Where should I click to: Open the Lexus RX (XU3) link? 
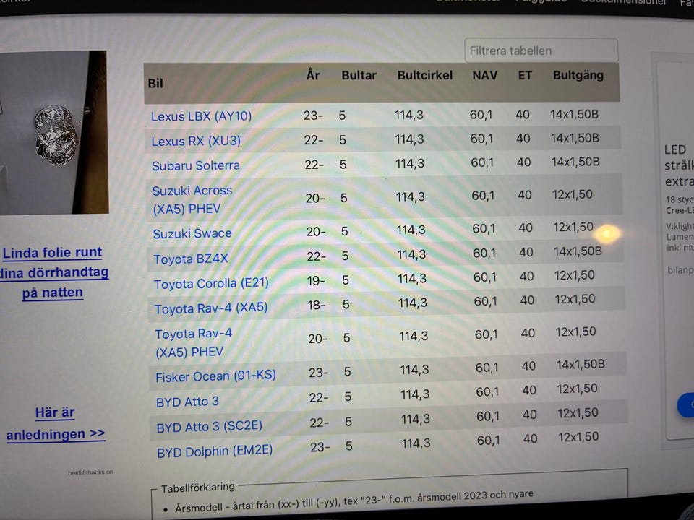point(196,141)
